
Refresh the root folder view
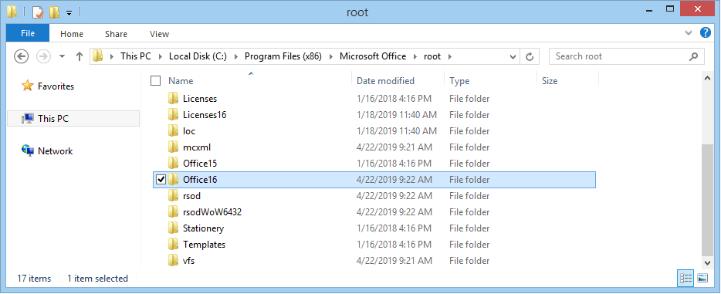click(530, 57)
